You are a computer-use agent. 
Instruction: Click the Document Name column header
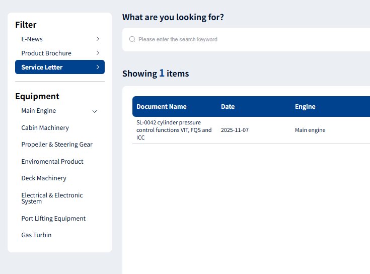162,107
